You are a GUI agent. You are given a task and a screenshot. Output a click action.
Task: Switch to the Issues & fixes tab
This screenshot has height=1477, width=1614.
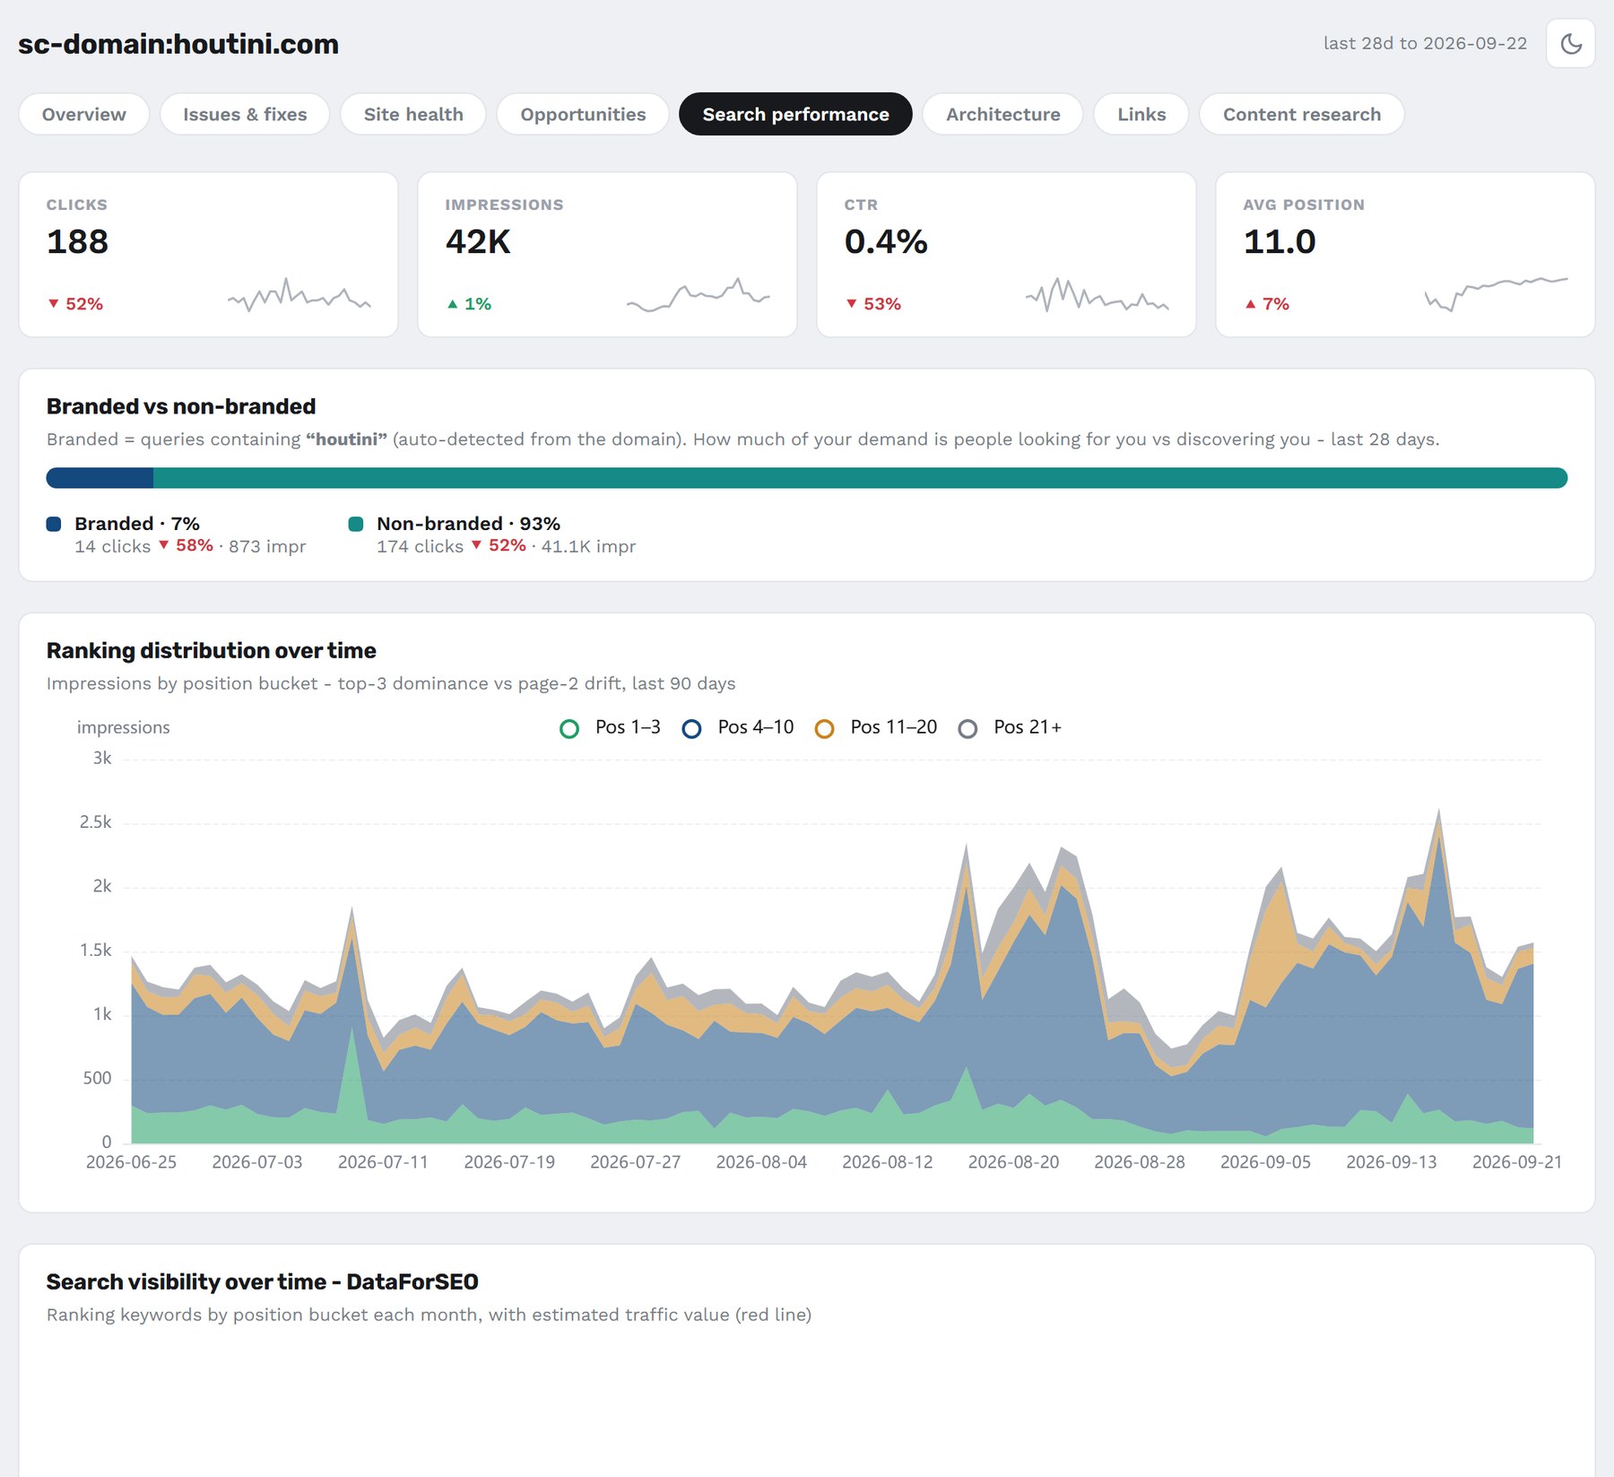245,114
